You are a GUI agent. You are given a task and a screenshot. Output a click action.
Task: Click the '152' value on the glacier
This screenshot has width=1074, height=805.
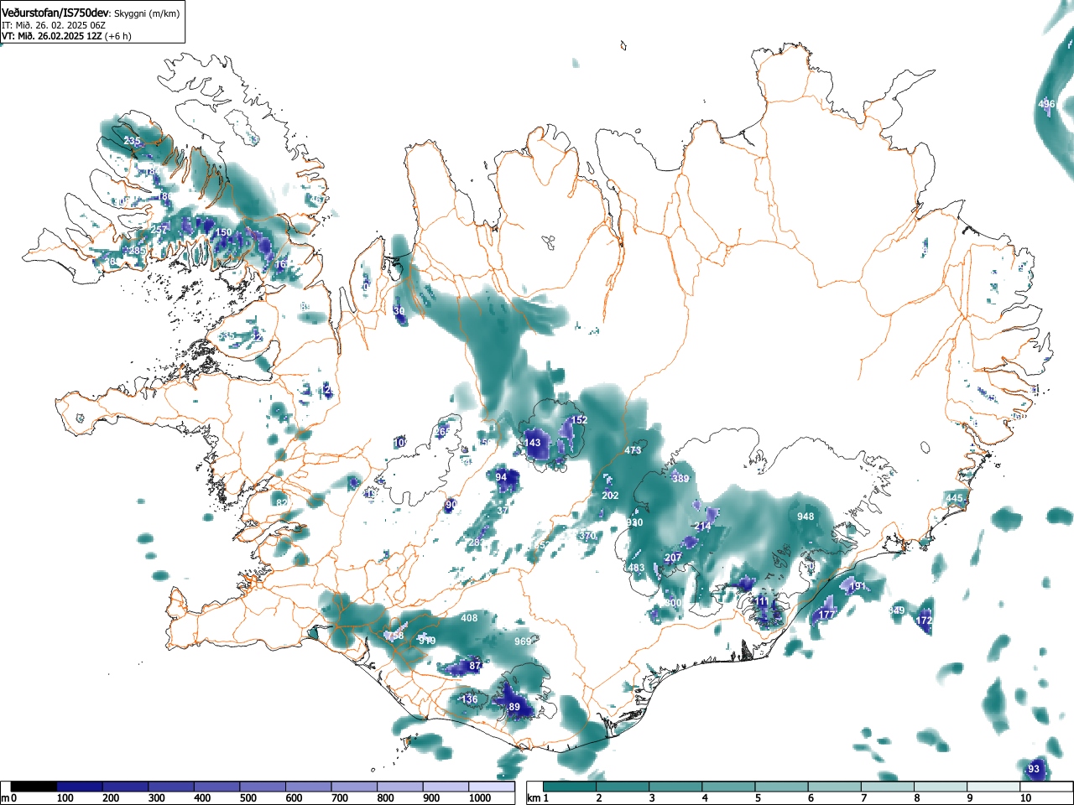click(x=579, y=420)
